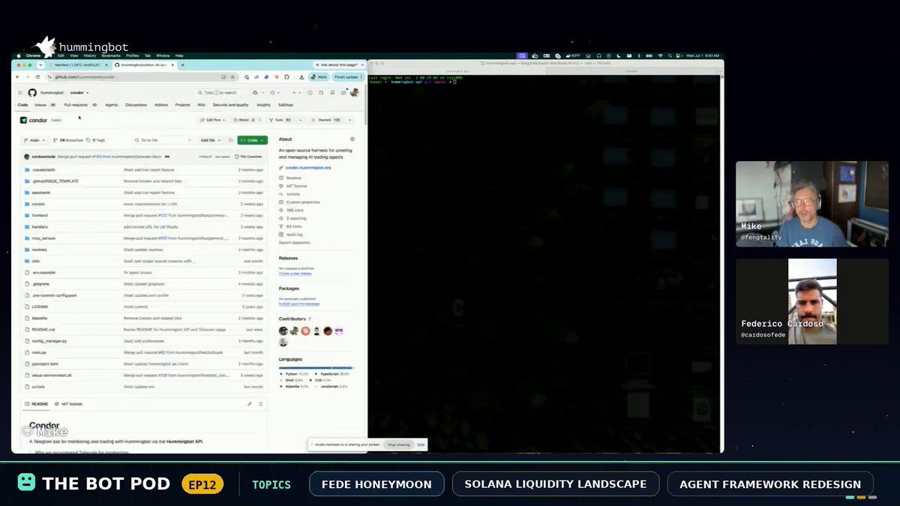Click the Finish update button
The image size is (900, 506).
(x=347, y=76)
